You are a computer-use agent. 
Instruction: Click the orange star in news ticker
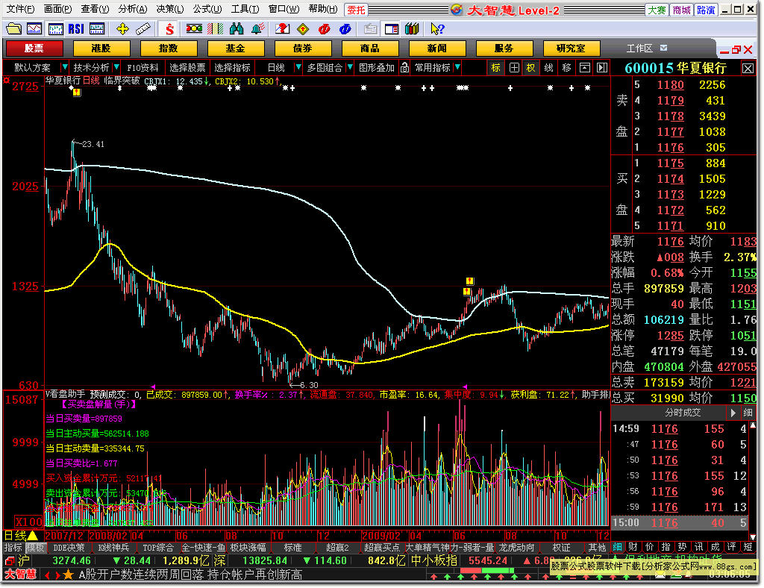tap(68, 575)
